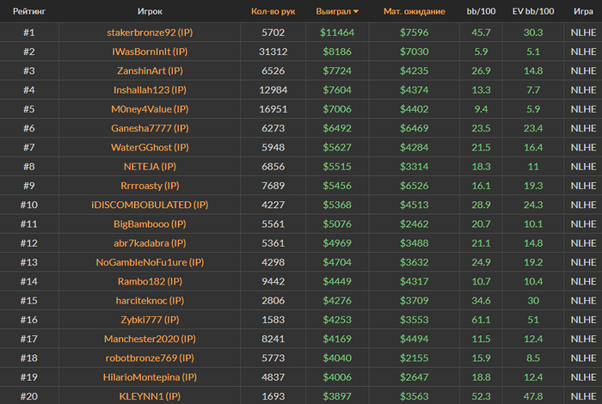Click the sort arrow next to Выиграл
The height and width of the screenshot is (404, 602).
pos(356,12)
